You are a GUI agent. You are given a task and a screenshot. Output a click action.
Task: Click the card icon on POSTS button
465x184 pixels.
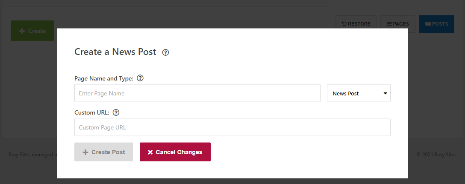[x=428, y=24]
